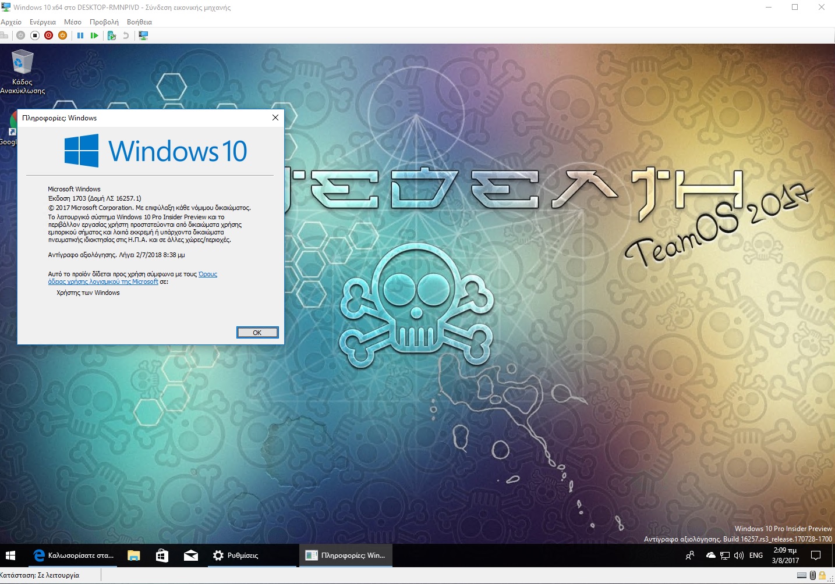The width and height of the screenshot is (835, 584).
Task: Click the Turn Off (stop) VM toolbar icon
Action: point(35,35)
